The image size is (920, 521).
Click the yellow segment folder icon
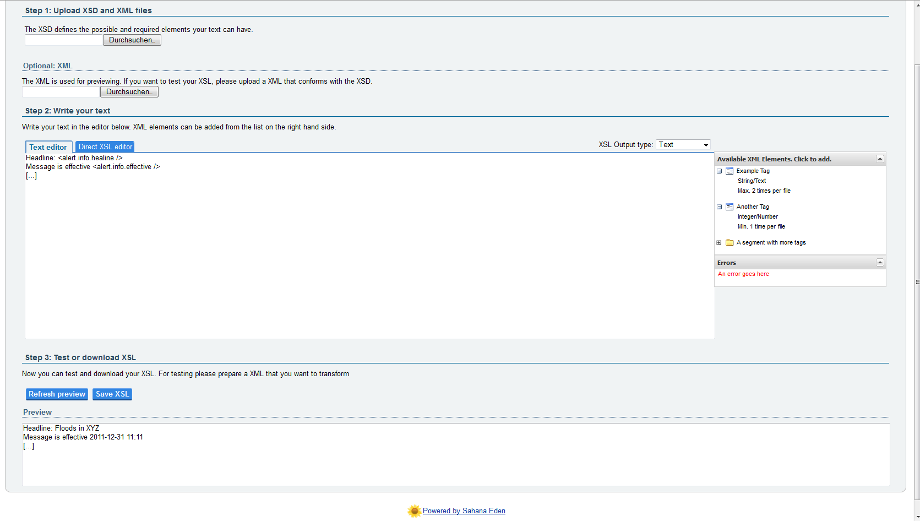(x=730, y=243)
